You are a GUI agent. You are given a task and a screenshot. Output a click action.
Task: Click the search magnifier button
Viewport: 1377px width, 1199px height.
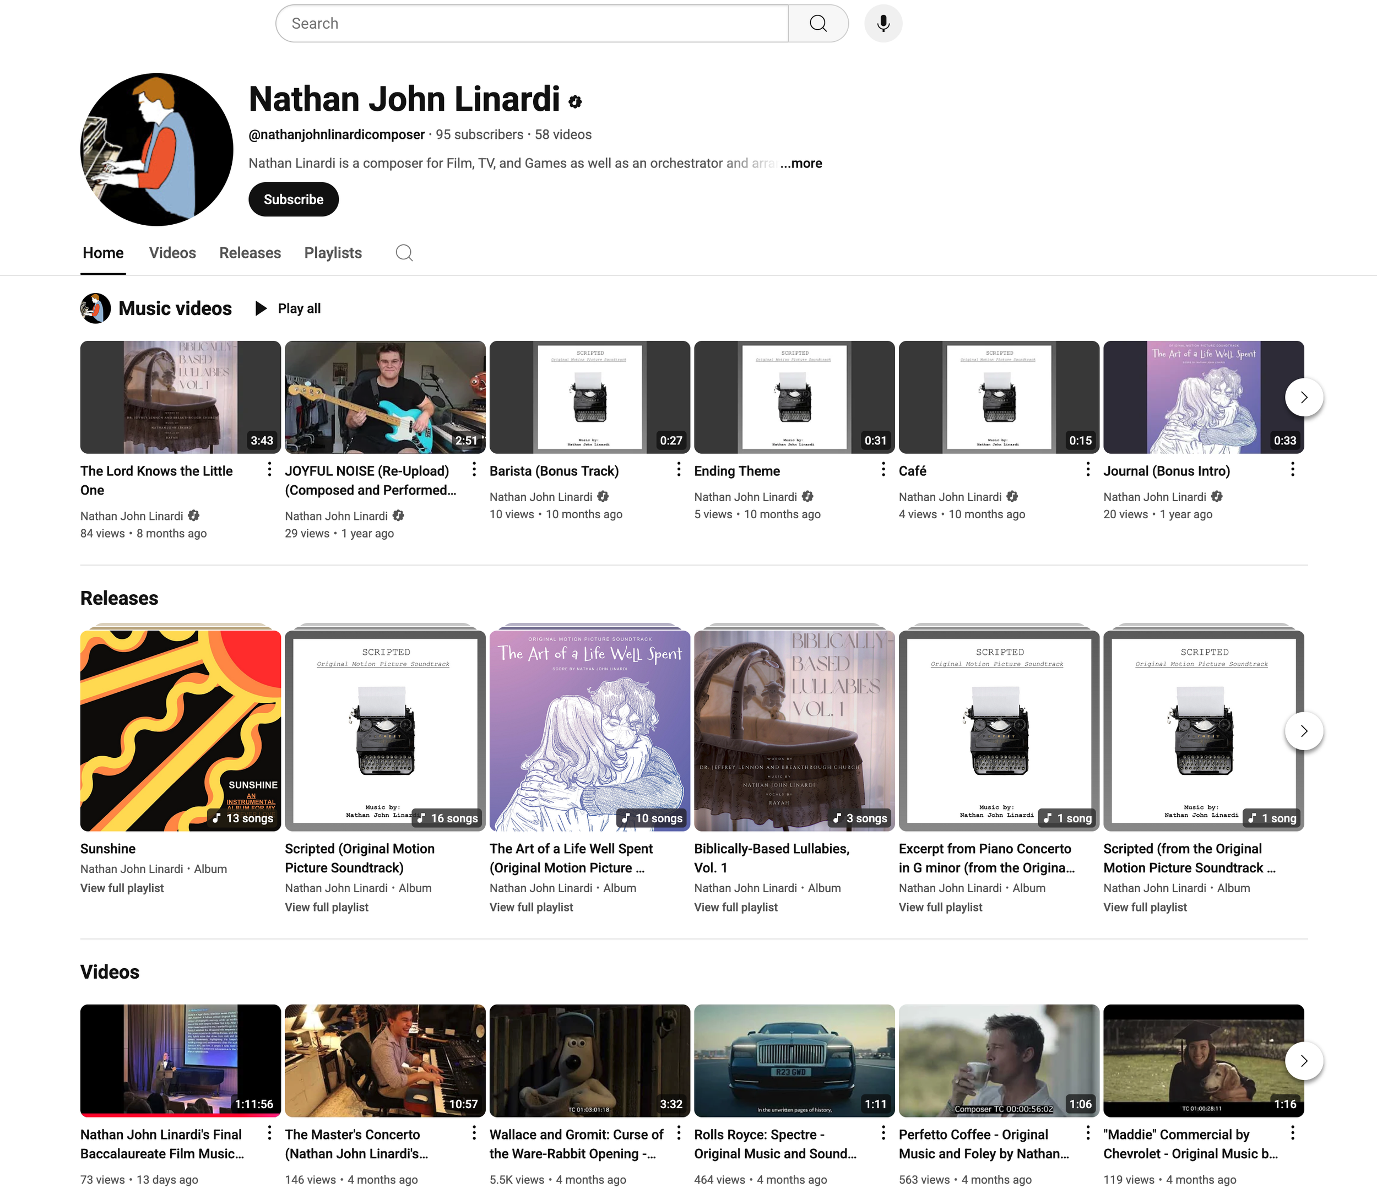click(x=817, y=24)
